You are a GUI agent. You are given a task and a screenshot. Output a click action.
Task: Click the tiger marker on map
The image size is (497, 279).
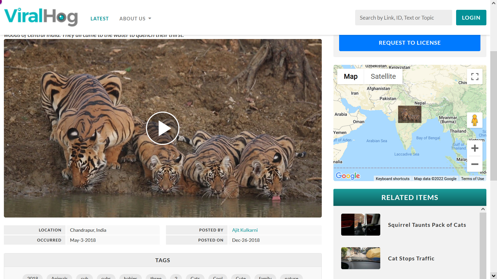[x=410, y=114]
